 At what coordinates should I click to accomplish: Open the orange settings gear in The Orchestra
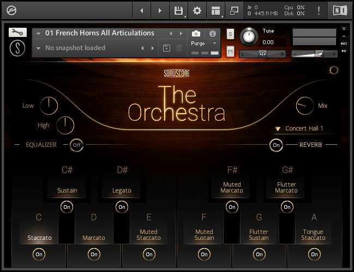pos(334,71)
